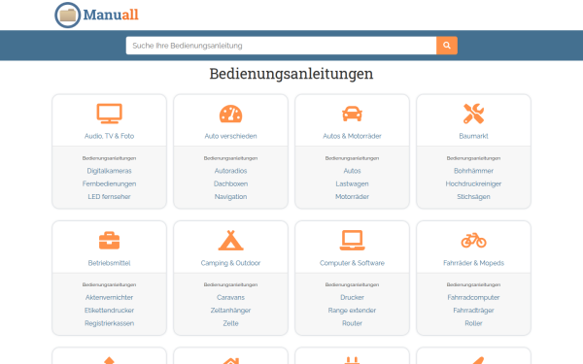Open the Audio, TV & Foto category
583x364 pixels.
coord(109,136)
